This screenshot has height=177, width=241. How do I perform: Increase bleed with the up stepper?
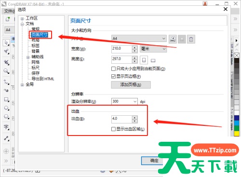[134, 118]
